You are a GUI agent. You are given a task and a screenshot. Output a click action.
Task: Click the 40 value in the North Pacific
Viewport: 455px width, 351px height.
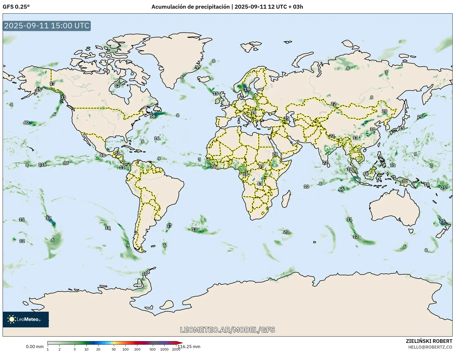[x=26, y=122]
